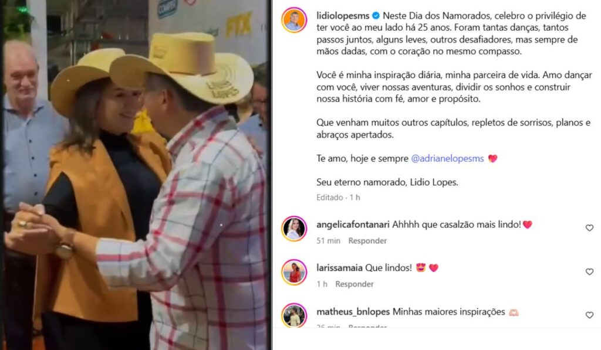Open matheus_bnlopes avatar picture

pyautogui.click(x=294, y=315)
